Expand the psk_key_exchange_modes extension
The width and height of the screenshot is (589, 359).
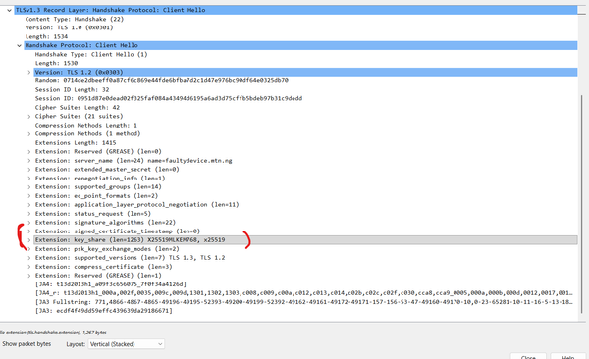28,249
